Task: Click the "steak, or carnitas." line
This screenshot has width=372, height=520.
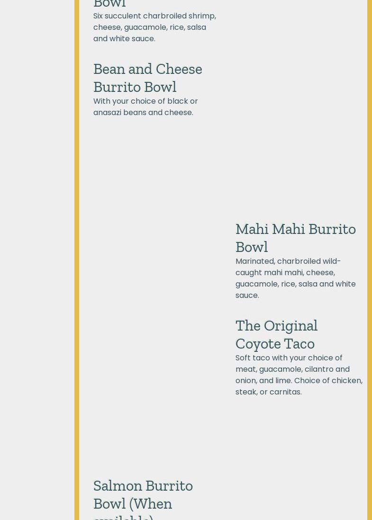Action: click(268, 392)
